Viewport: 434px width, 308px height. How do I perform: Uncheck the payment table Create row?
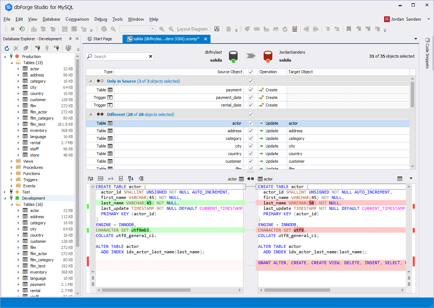[251, 90]
